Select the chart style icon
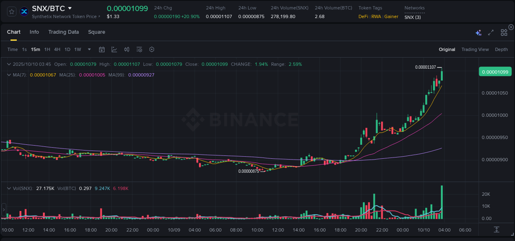Viewport: 515px width, 241px height. [x=114, y=49]
